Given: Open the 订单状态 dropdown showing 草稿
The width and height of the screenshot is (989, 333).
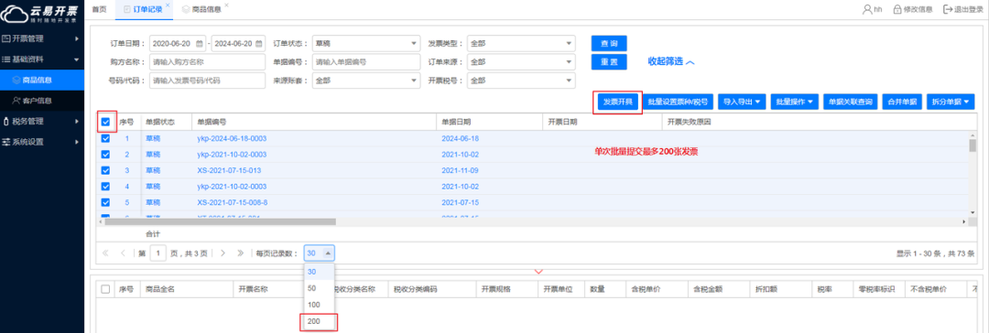Looking at the screenshot, I should click(x=365, y=44).
